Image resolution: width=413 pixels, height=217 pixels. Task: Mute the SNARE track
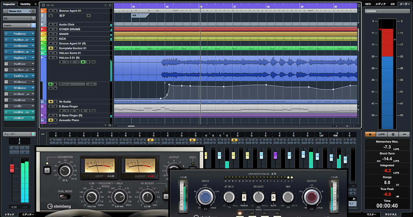click(50, 34)
